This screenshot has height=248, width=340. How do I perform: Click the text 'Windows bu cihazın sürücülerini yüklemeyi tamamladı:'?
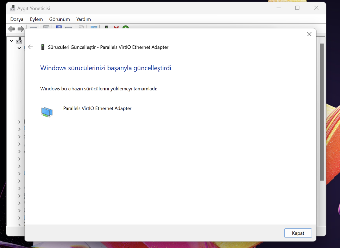click(x=99, y=89)
